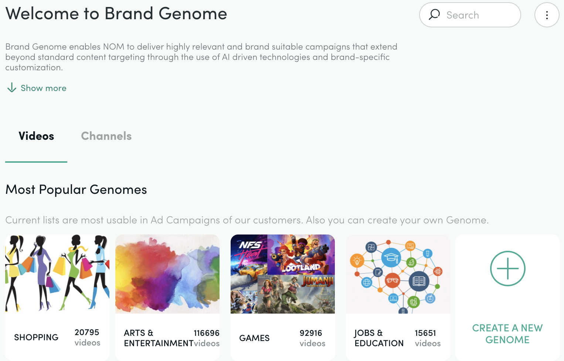This screenshot has width=564, height=361.
Task: Click the 92916 videos count on Games
Action: [x=312, y=338]
